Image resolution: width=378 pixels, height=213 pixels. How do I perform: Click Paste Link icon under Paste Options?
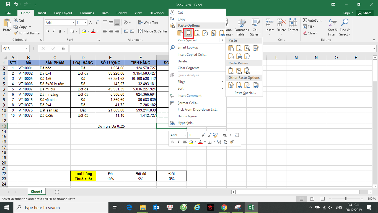(222, 33)
